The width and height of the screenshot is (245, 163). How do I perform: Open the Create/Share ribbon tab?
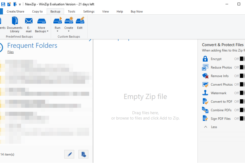pyautogui.click(x=15, y=12)
